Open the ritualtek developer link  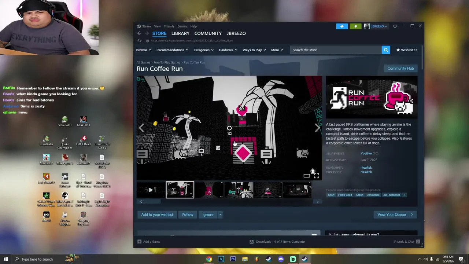(366, 168)
